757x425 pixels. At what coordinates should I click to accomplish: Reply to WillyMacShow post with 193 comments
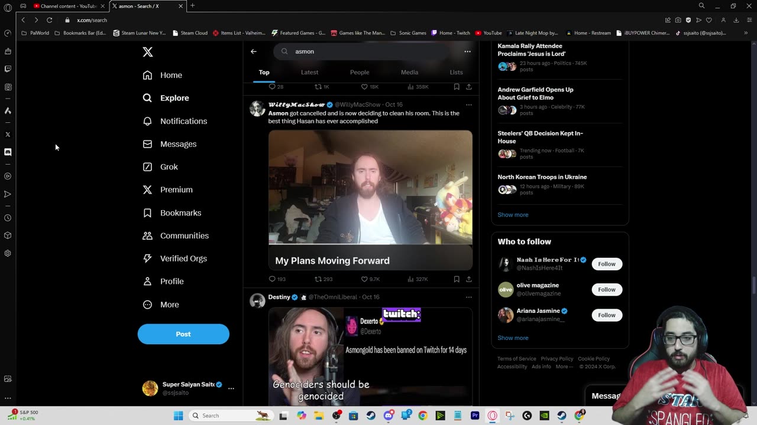coord(277,279)
